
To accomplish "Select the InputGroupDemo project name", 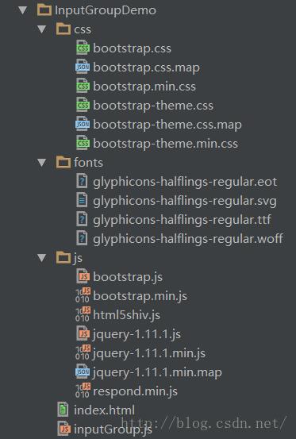I will point(106,10).
